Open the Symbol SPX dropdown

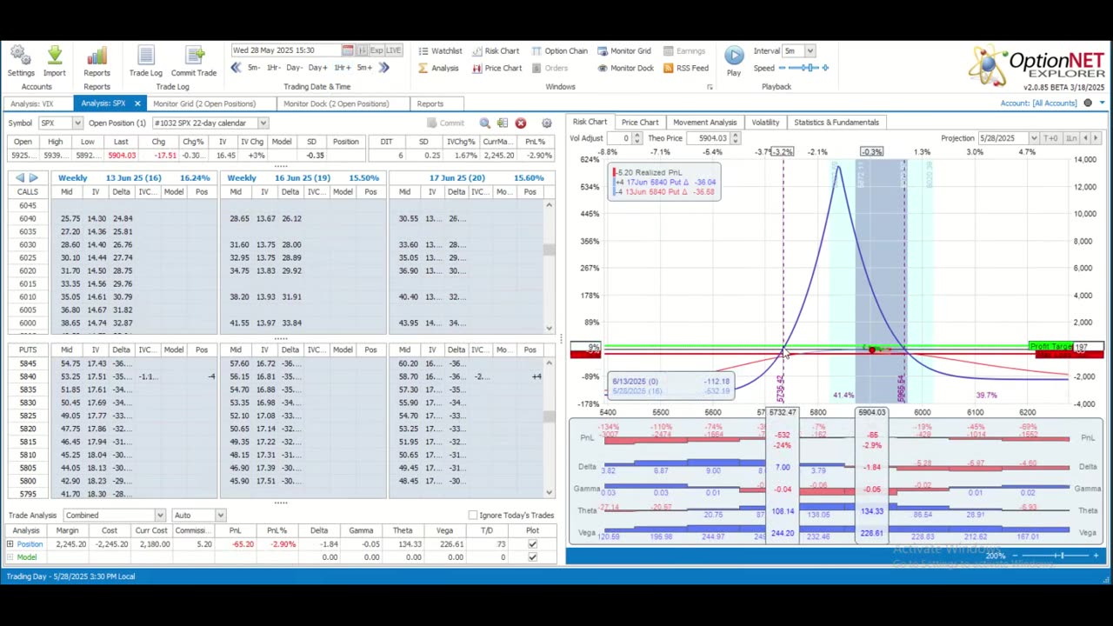[x=77, y=123]
